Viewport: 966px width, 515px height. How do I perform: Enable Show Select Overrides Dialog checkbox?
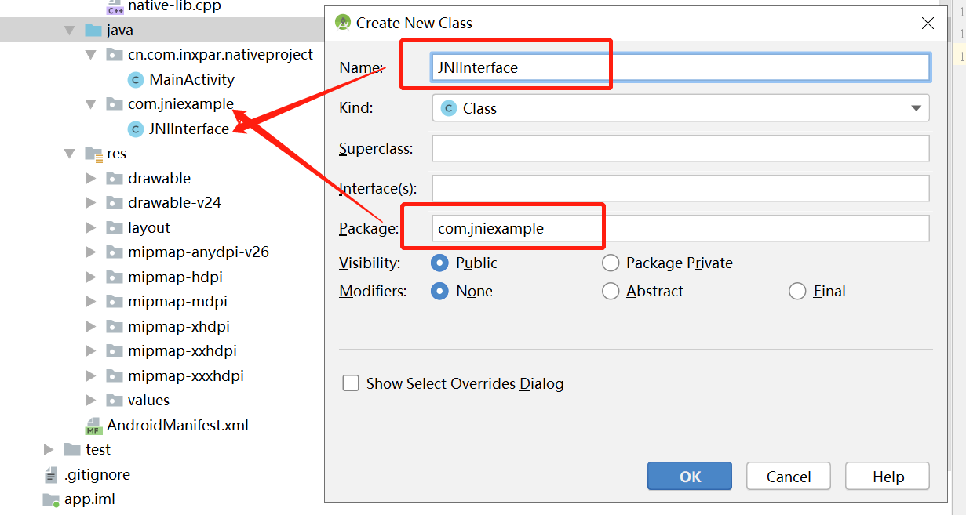pyautogui.click(x=351, y=383)
